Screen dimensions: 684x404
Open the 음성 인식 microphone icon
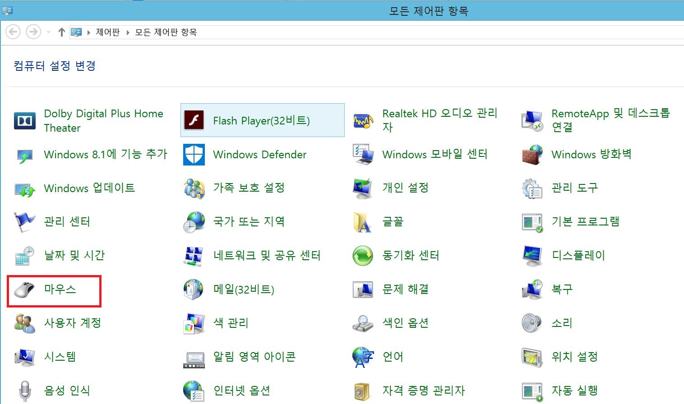point(25,391)
